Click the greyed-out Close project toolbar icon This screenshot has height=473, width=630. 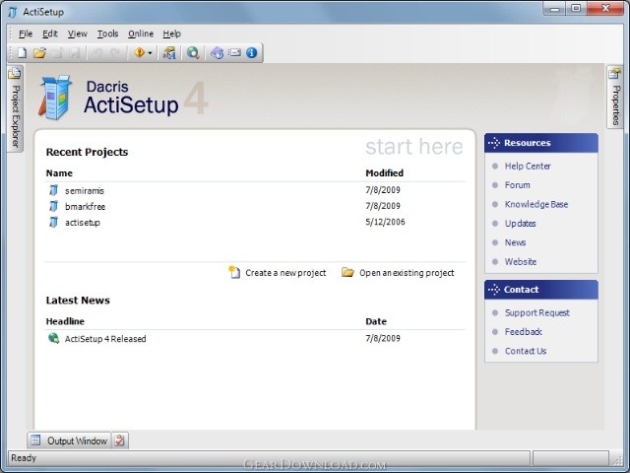coord(57,53)
